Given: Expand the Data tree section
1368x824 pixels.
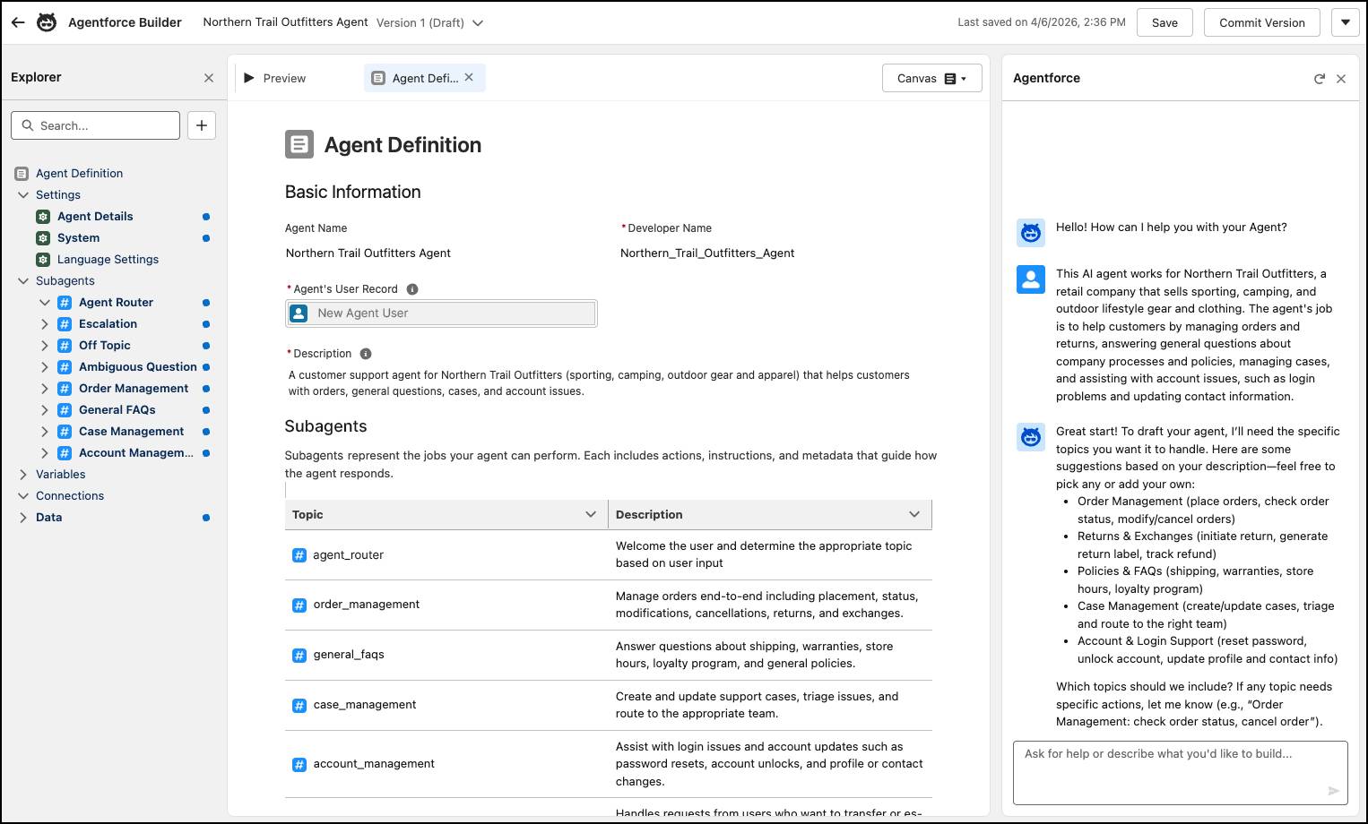Looking at the screenshot, I should [23, 517].
